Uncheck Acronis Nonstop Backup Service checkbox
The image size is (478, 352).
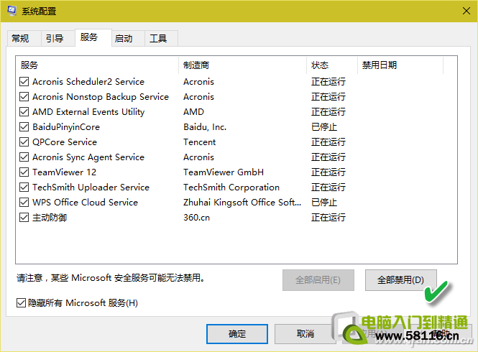point(24,96)
